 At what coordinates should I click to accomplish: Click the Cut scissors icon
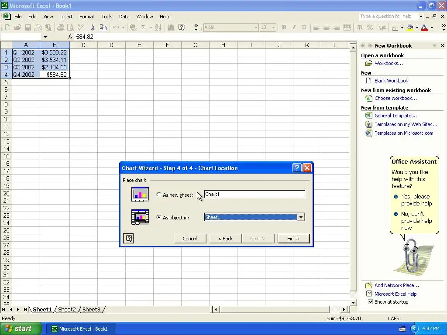click(x=93, y=27)
